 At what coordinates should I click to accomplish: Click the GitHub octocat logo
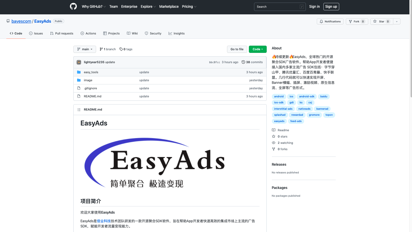click(x=73, y=6)
